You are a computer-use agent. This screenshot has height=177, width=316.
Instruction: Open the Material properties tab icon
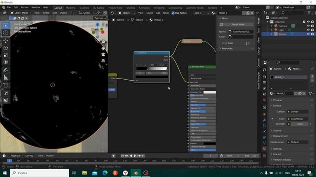pyautogui.click(x=265, y=148)
